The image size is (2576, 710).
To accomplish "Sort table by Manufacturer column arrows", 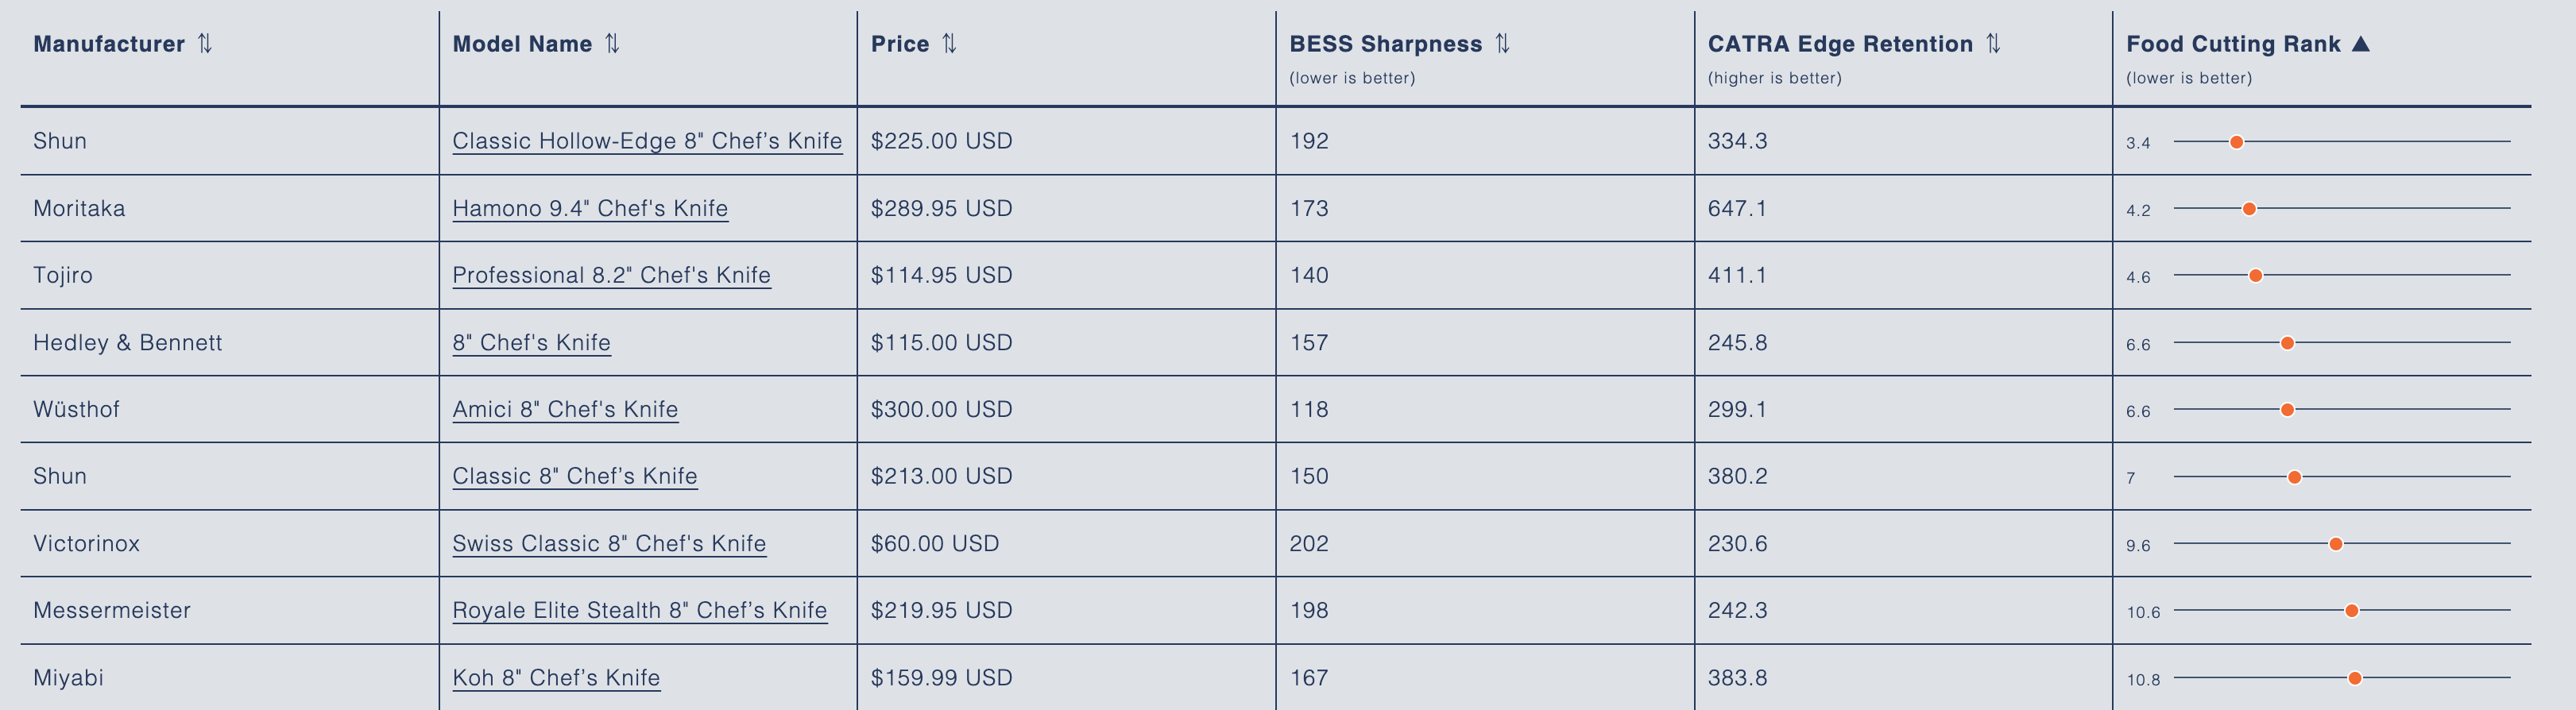I will pos(205,44).
